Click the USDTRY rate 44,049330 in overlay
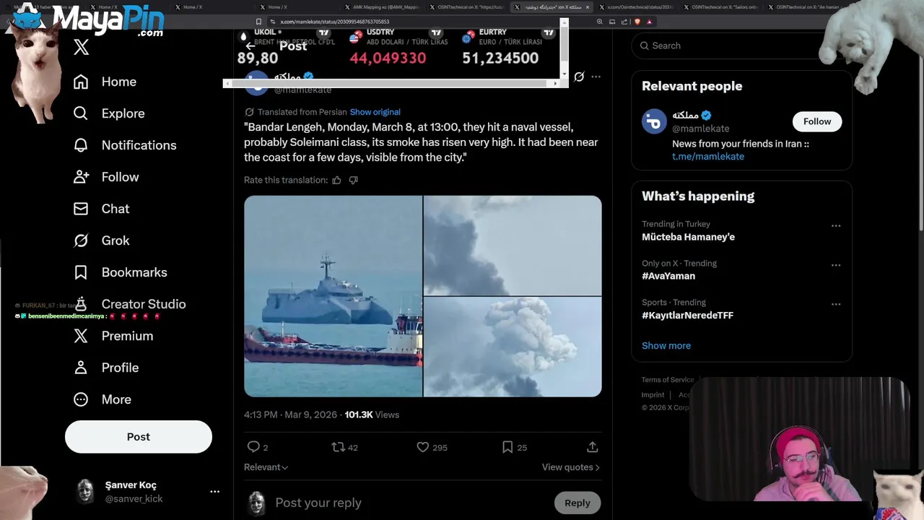 click(x=388, y=58)
